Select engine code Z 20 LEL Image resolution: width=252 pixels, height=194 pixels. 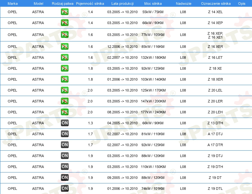[x=215, y=90]
